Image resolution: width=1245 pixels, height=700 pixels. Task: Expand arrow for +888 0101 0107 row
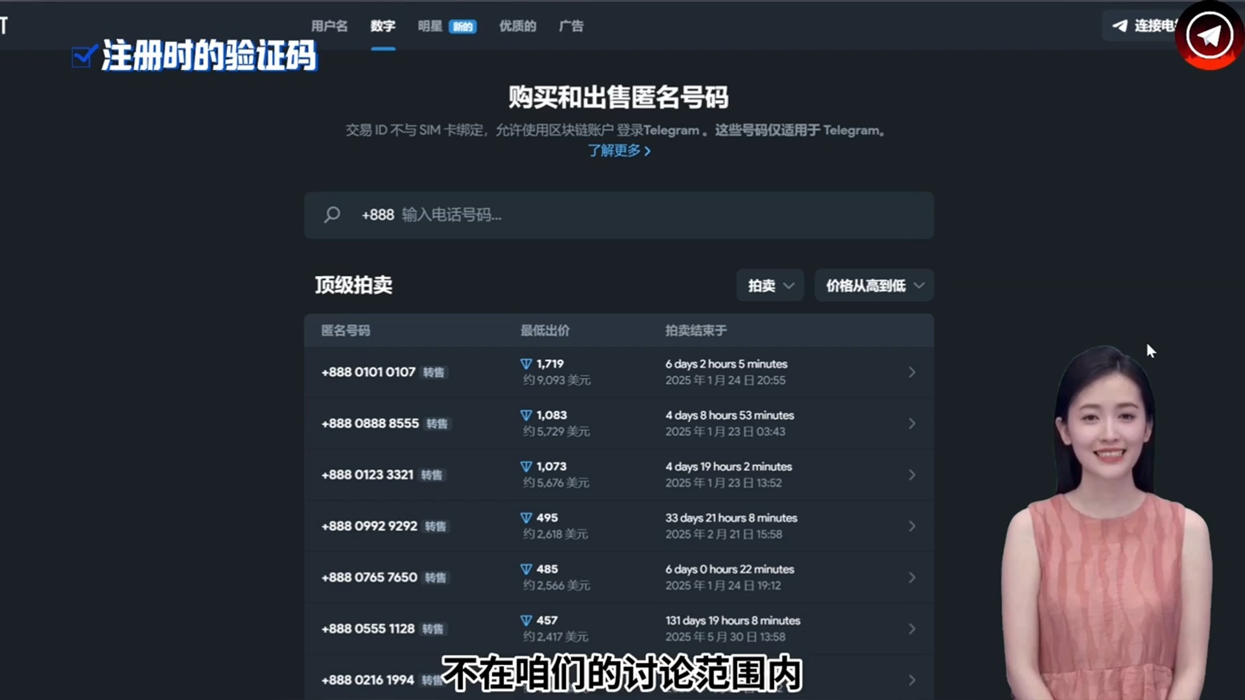(912, 372)
